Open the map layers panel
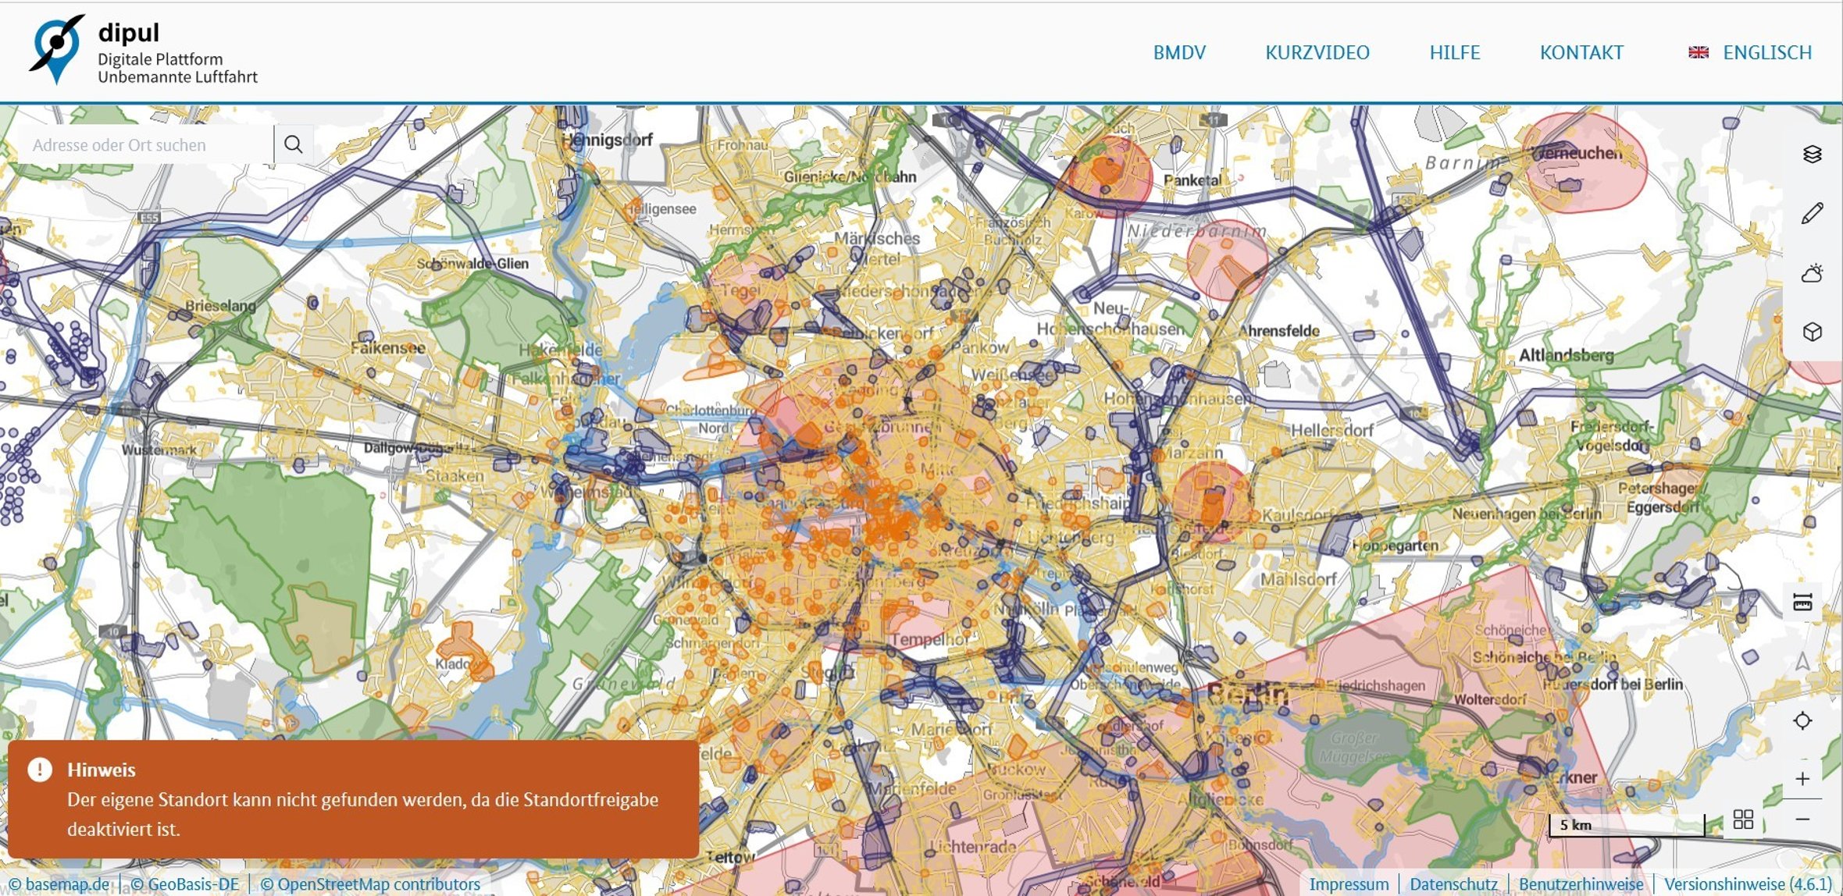 tap(1813, 155)
